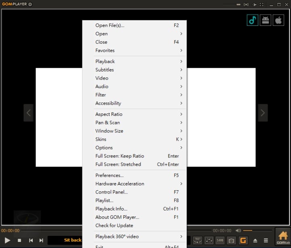Click the music note GOM Audio icon
This screenshot has width=291, height=248.
[253, 20]
